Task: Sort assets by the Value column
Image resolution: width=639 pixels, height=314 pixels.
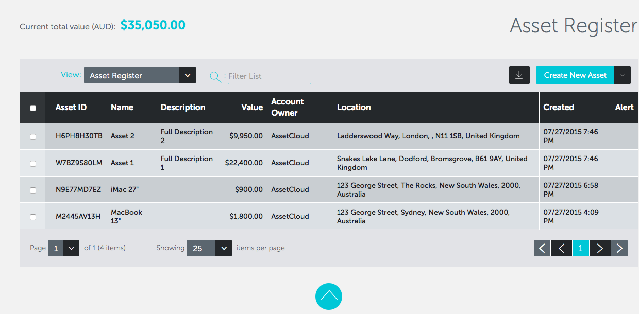Action: tap(252, 107)
